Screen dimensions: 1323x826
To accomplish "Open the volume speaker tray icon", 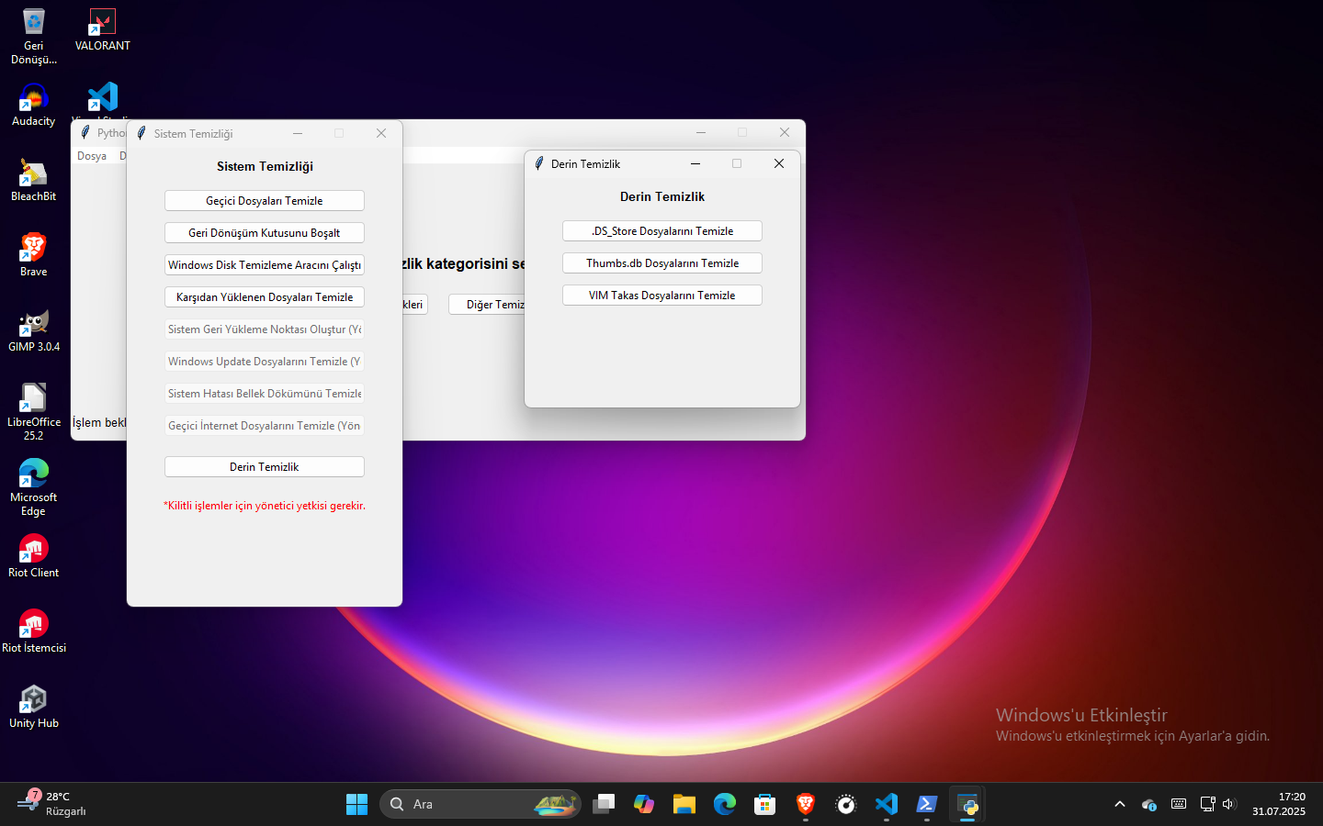I will coord(1229,805).
